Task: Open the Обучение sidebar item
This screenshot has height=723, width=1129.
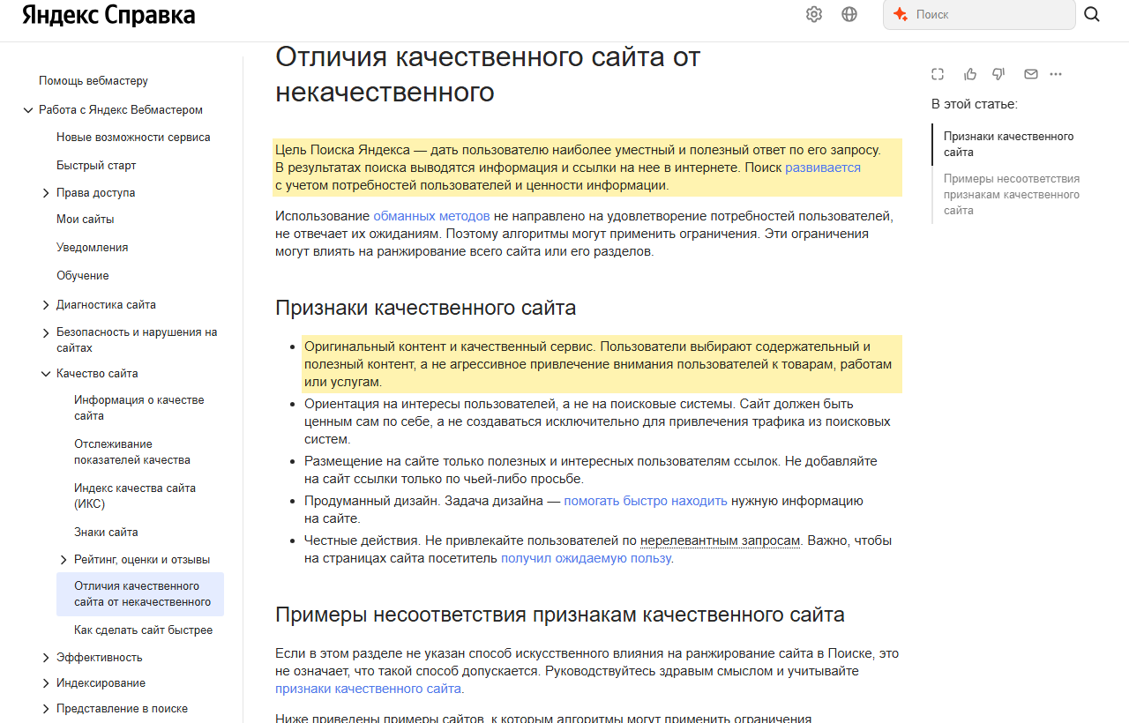Action: [x=83, y=276]
